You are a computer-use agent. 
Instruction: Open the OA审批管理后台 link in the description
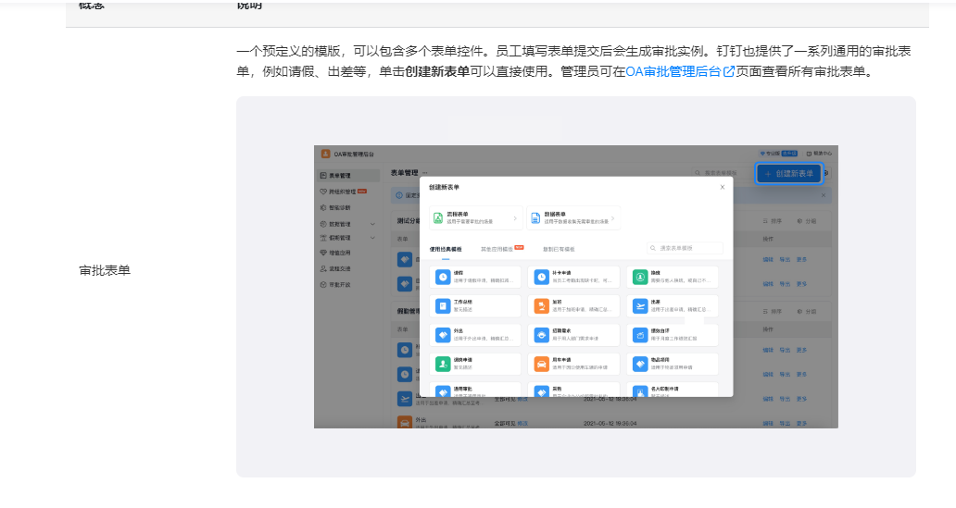(680, 71)
